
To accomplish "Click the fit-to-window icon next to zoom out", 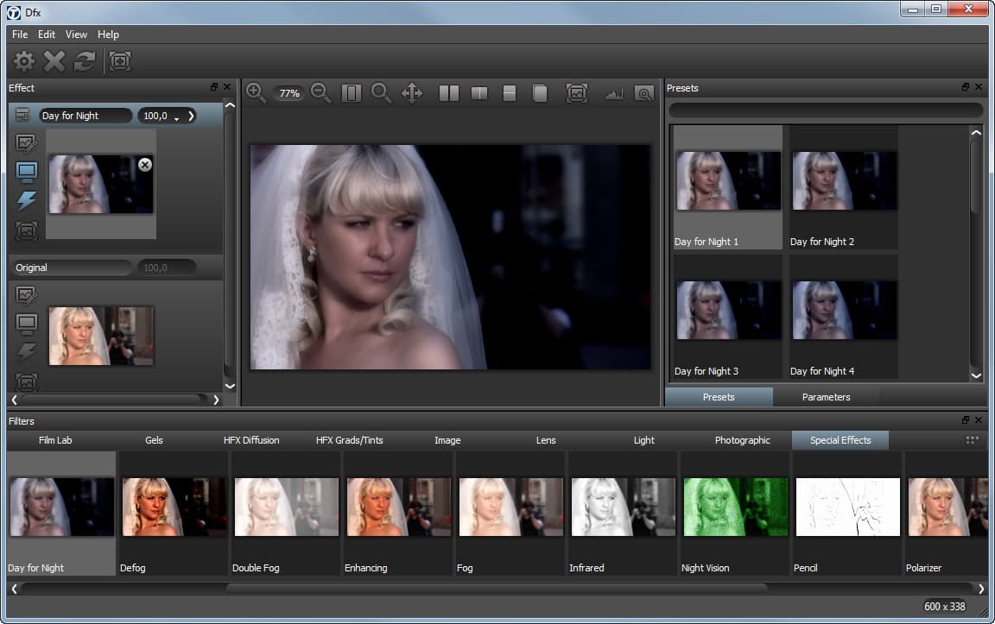I will point(351,93).
